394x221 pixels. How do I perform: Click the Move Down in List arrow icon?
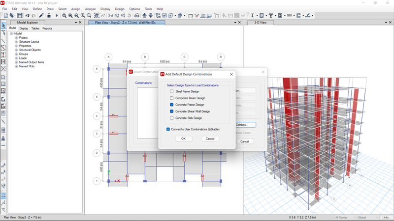(151, 16)
